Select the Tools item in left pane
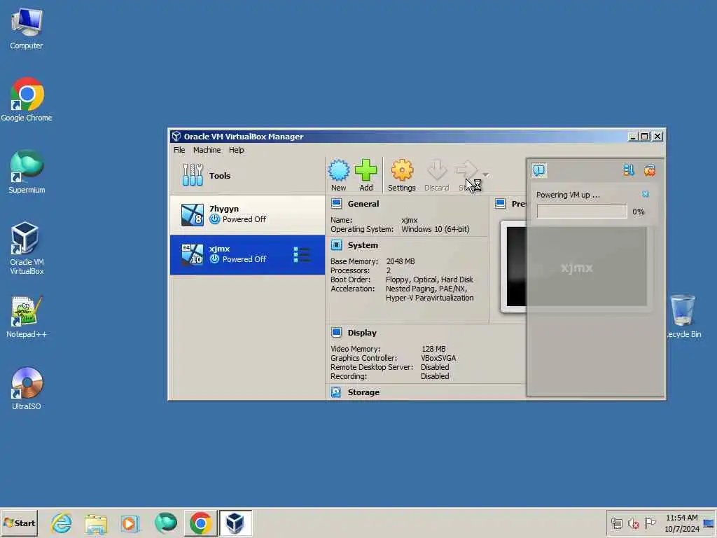This screenshot has height=538, width=717. coord(247,176)
